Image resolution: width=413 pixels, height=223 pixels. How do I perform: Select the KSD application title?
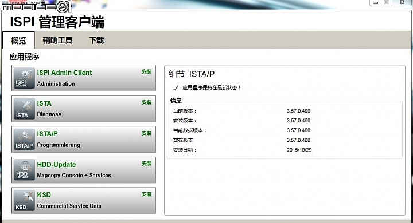[x=44, y=195]
